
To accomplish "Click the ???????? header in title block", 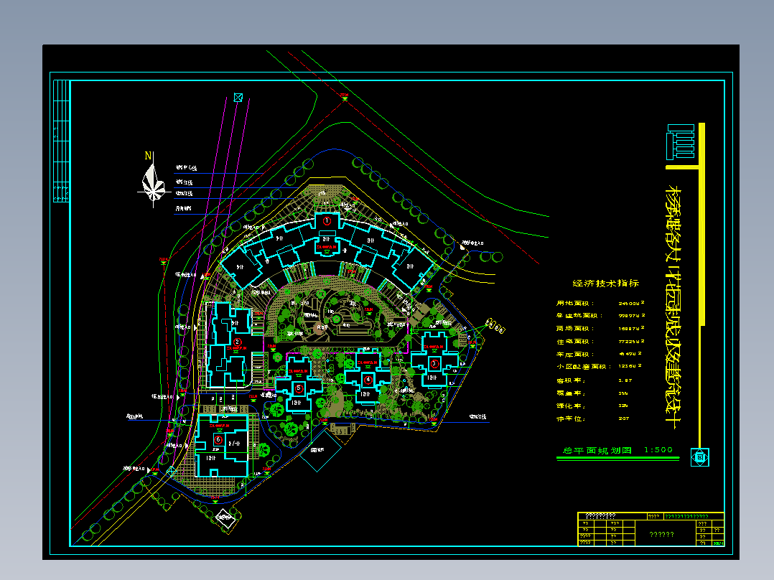I will 600,516.
